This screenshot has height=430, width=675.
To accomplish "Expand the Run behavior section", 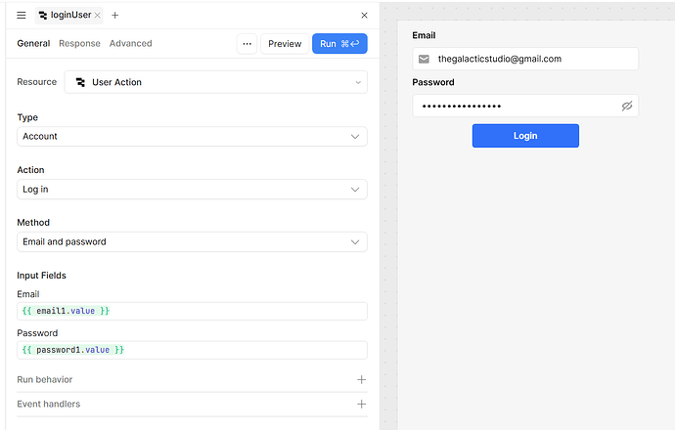I will (x=192, y=380).
